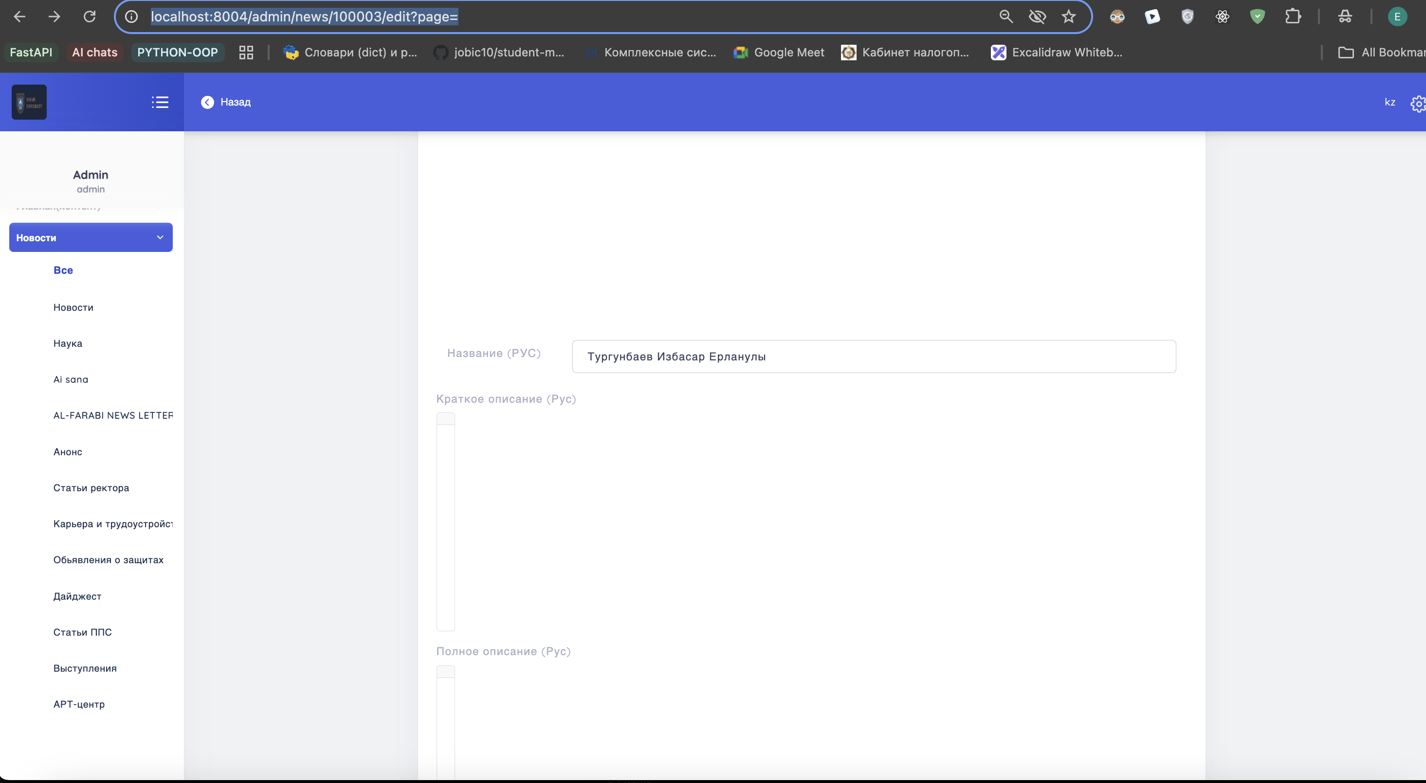The width and height of the screenshot is (1426, 783).
Task: Click the Назад back link
Action: click(x=235, y=102)
